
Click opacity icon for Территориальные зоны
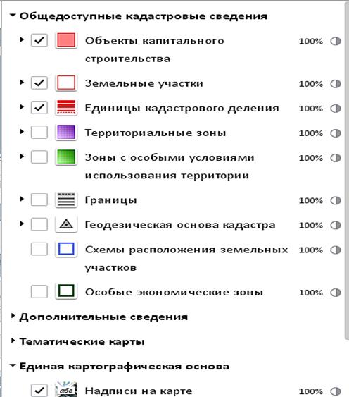point(336,133)
